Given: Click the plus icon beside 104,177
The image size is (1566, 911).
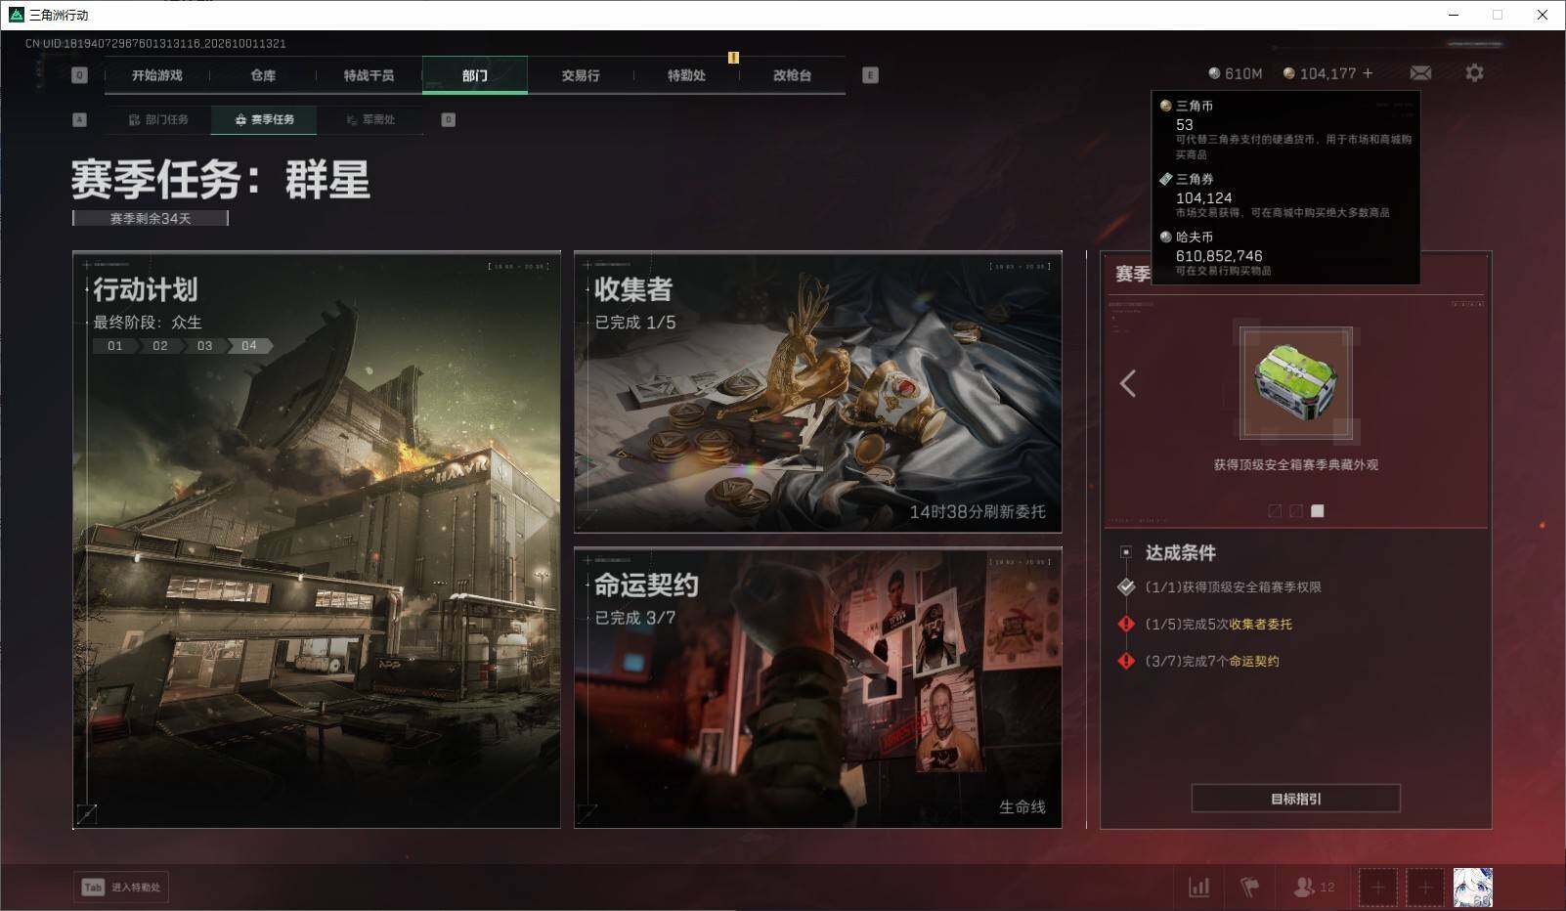Looking at the screenshot, I should coord(1368,73).
